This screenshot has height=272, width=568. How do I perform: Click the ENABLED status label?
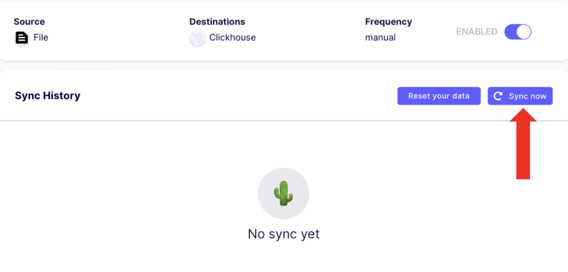pyautogui.click(x=477, y=32)
